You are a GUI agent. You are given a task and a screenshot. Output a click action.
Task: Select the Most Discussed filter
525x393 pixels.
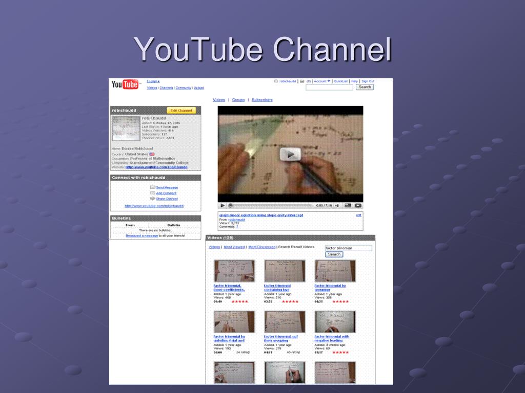pyautogui.click(x=262, y=247)
